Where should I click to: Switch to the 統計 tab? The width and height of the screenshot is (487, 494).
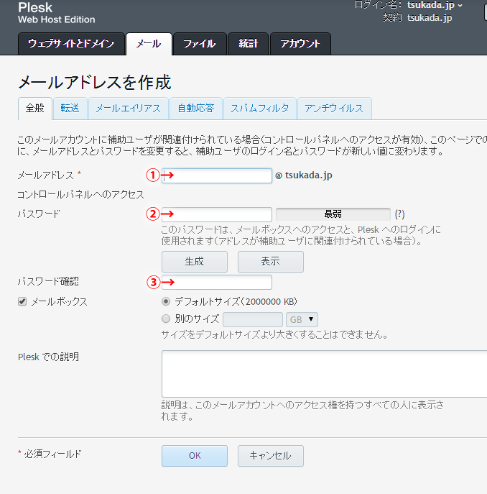248,43
